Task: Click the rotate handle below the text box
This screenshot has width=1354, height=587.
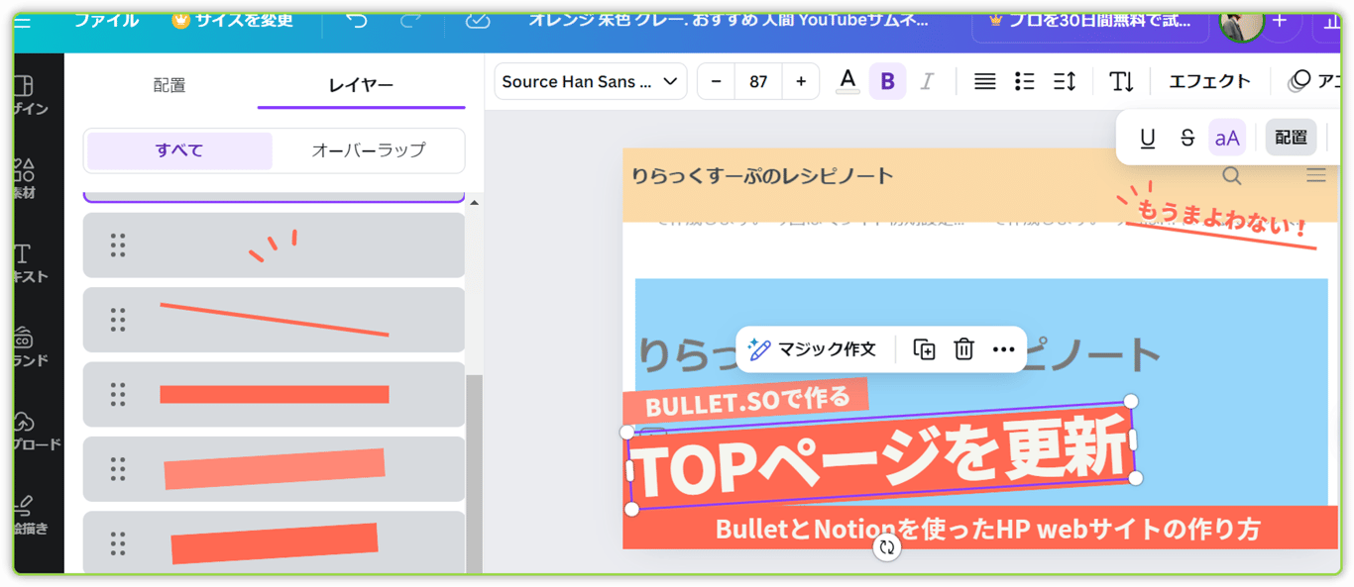Action: point(887,546)
